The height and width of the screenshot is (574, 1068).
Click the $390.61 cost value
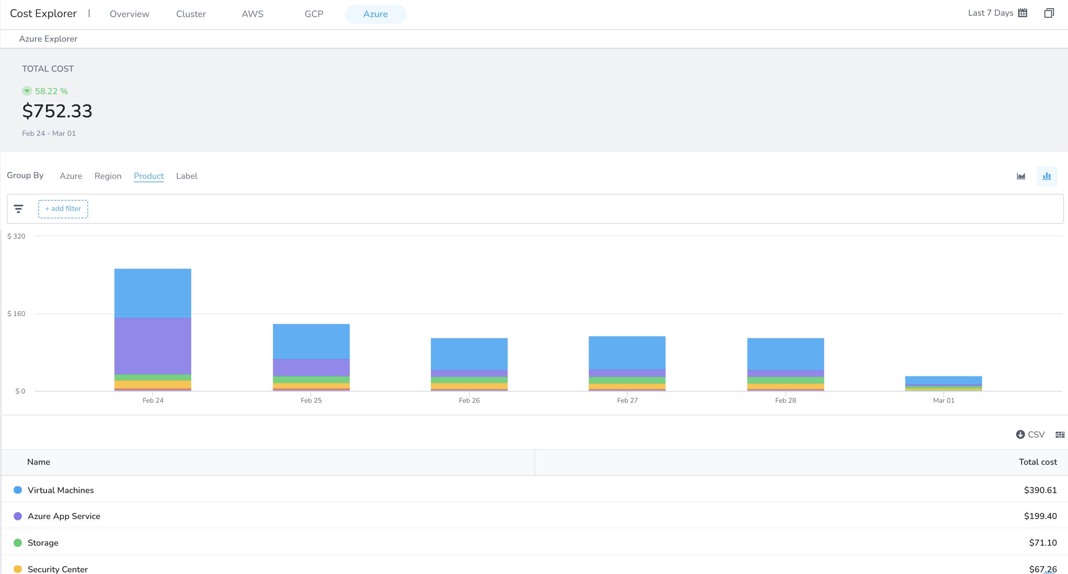coord(1040,490)
